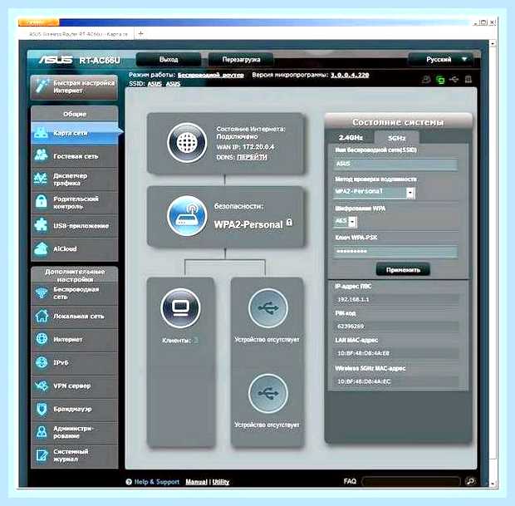Open the AiCloud icon
515x506 pixels.
tap(42, 248)
